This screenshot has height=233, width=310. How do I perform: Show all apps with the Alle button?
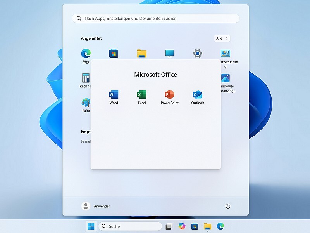coord(222,38)
